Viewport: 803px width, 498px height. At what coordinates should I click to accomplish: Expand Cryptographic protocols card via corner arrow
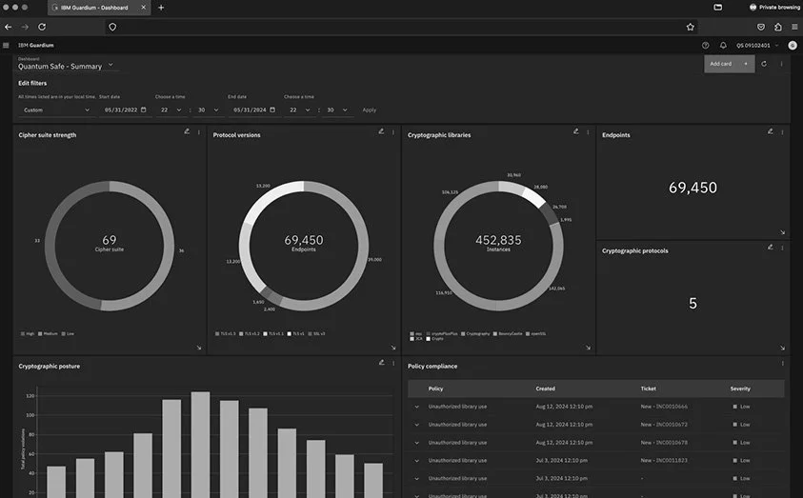(782, 348)
